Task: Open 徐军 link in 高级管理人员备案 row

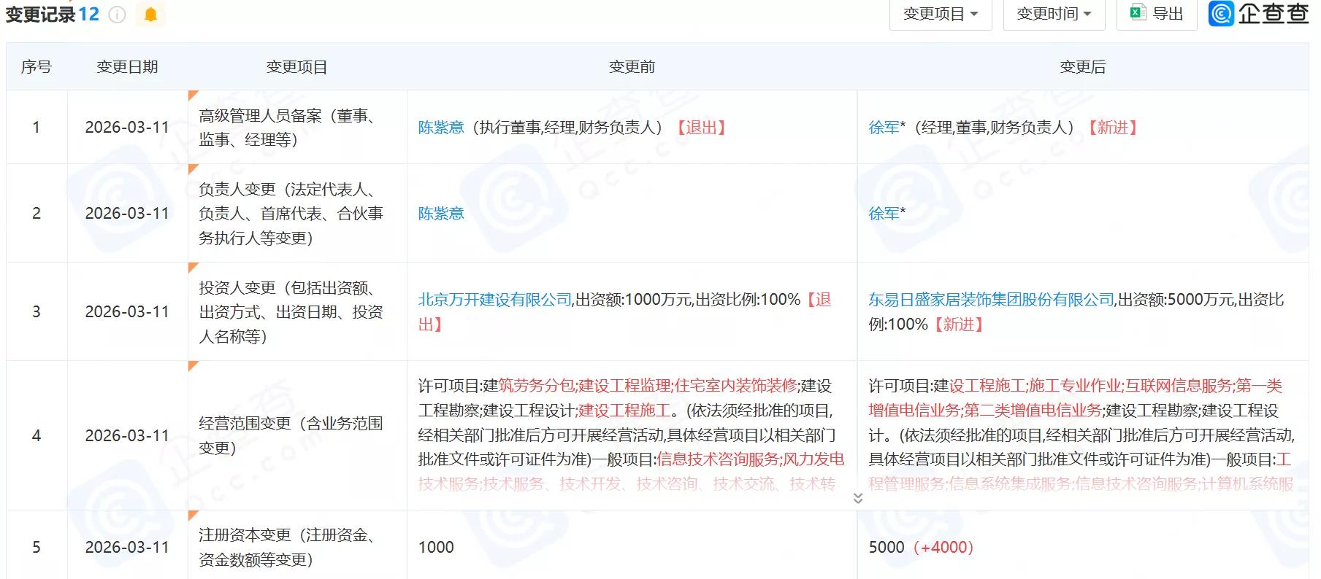Action: pos(884,128)
